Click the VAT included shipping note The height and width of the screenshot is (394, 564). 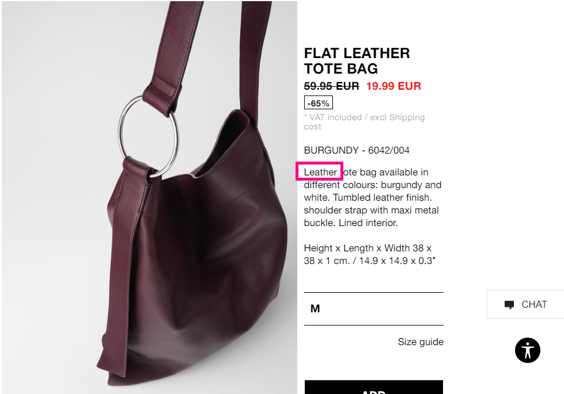click(364, 122)
